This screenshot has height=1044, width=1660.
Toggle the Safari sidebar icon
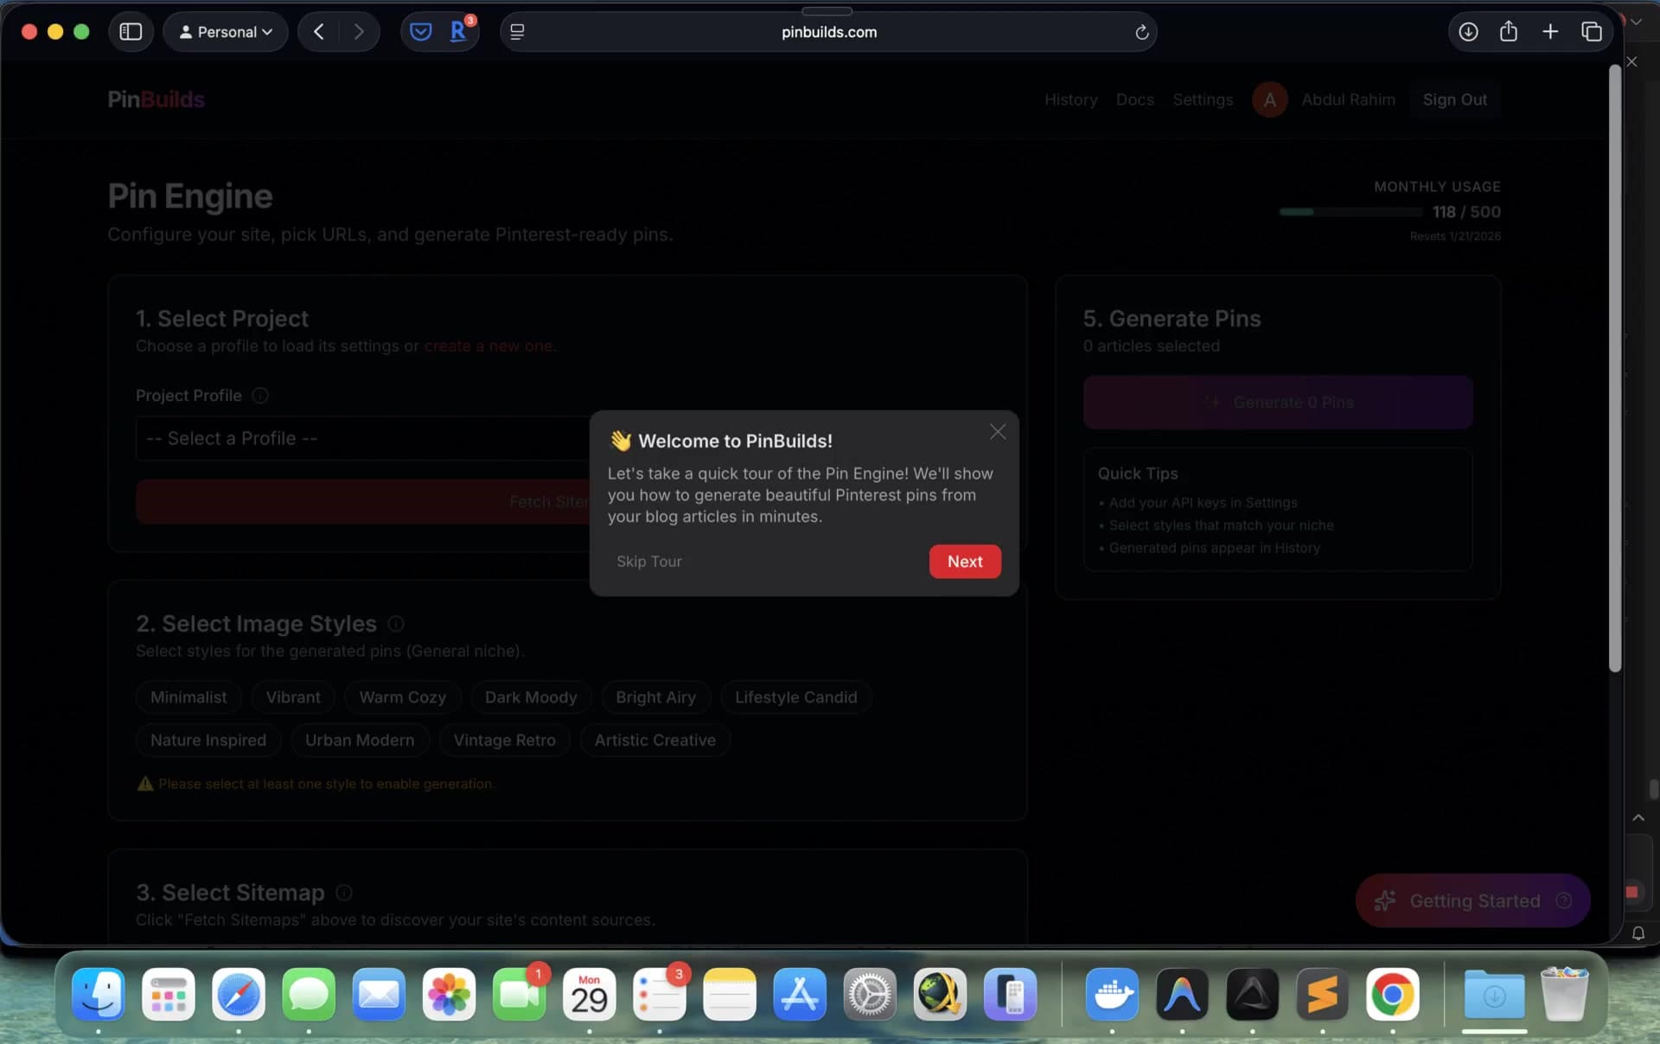[x=131, y=32]
